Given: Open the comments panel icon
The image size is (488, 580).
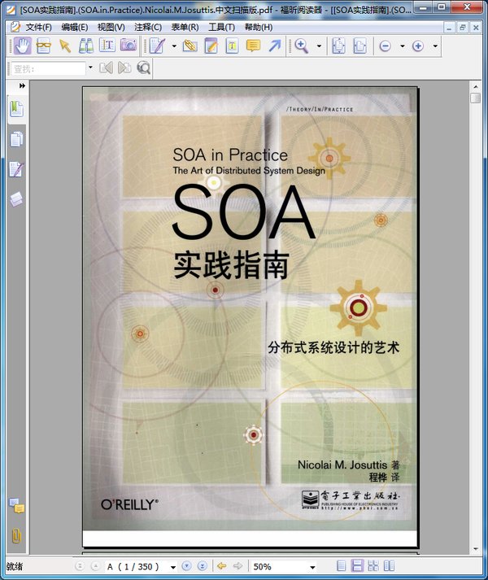Looking at the screenshot, I should point(16,505).
